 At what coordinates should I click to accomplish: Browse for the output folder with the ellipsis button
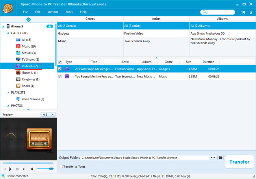tap(213, 157)
